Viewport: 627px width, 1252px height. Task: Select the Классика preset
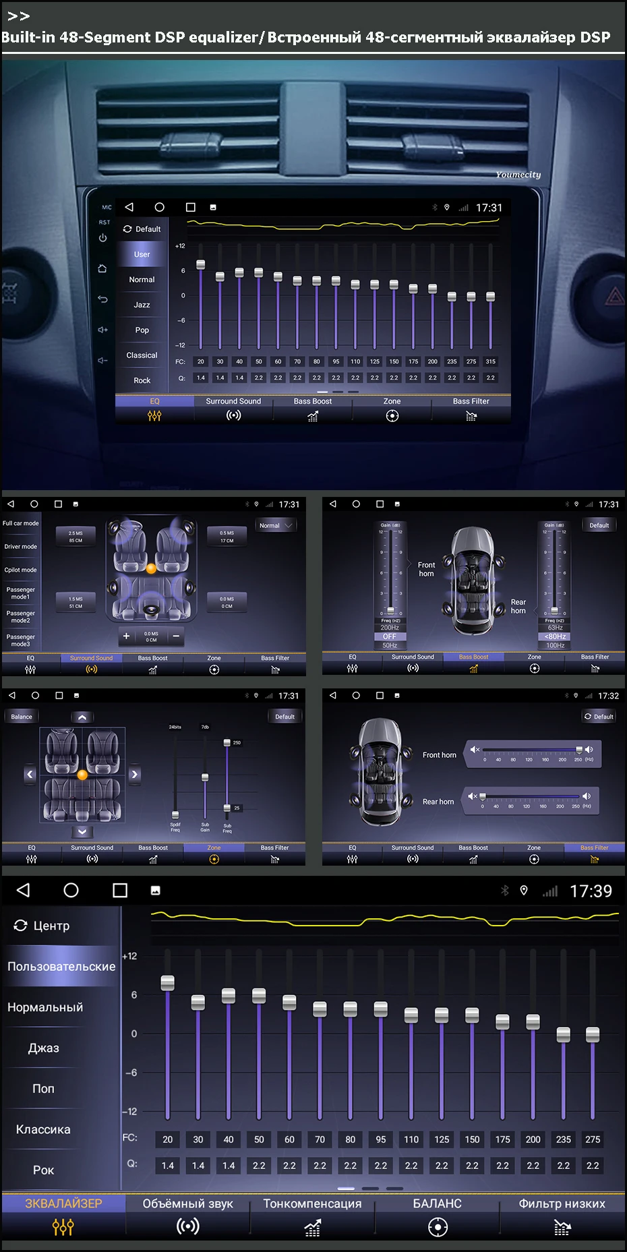tap(43, 1129)
